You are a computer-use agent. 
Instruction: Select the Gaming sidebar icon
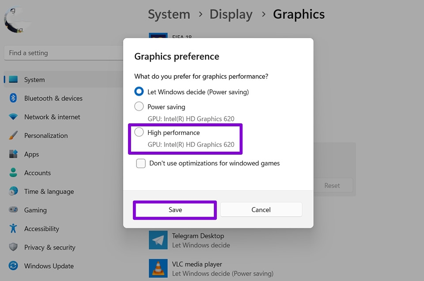coord(13,210)
